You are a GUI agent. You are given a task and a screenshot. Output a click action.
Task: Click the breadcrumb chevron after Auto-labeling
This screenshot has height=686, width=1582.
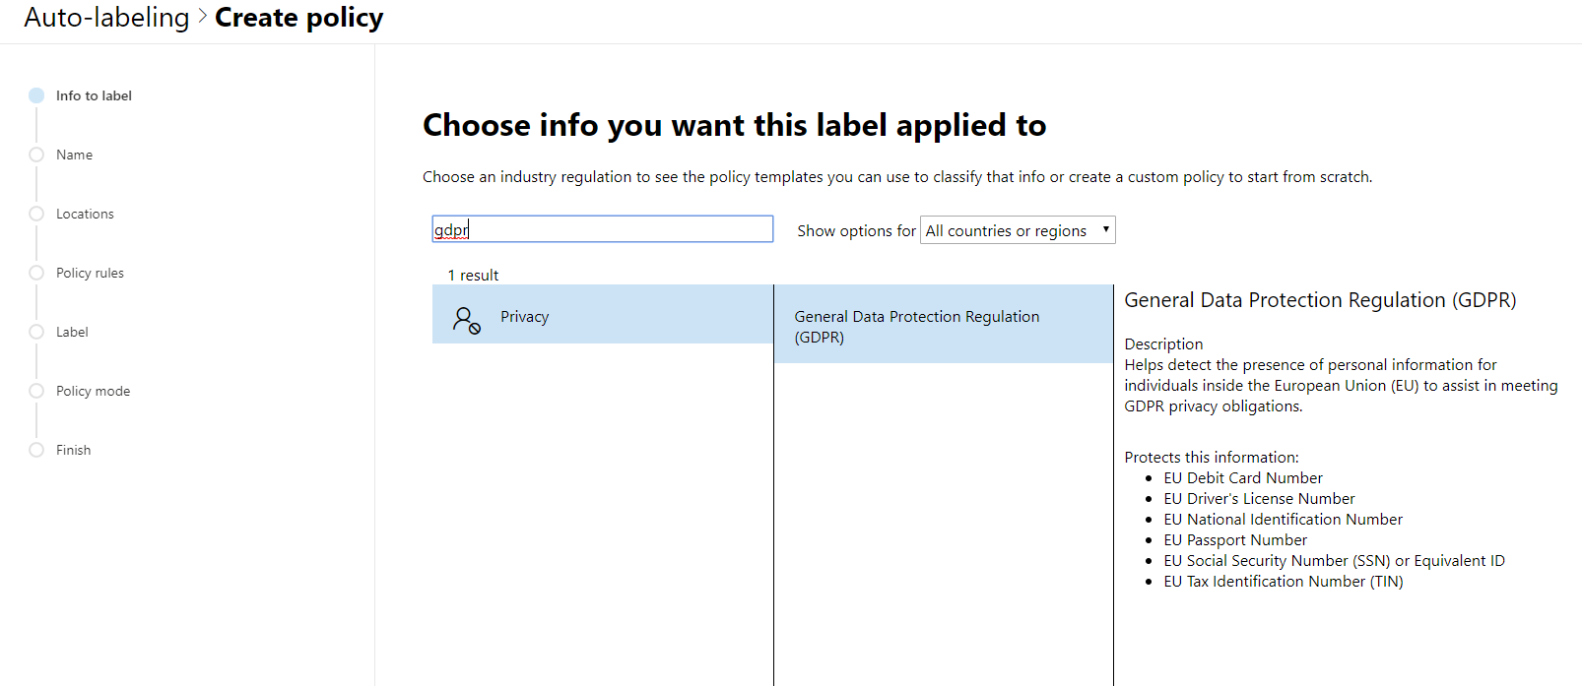(202, 18)
